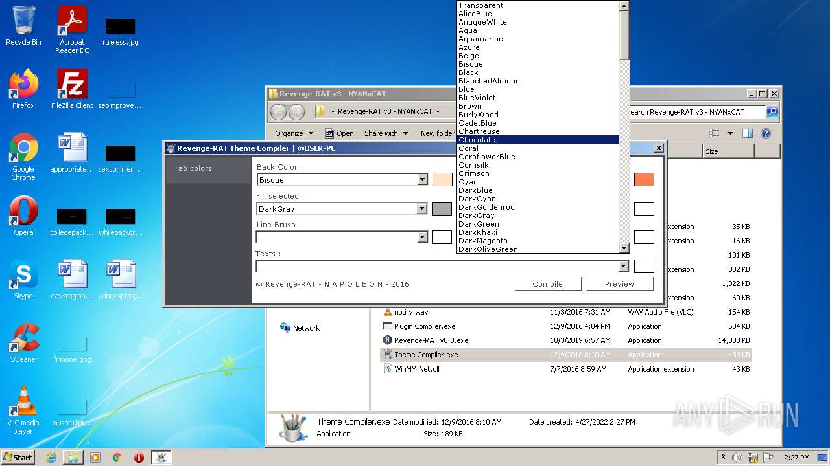This screenshot has width=830, height=466.
Task: Open Chrome from the taskbar
Action: [117, 458]
